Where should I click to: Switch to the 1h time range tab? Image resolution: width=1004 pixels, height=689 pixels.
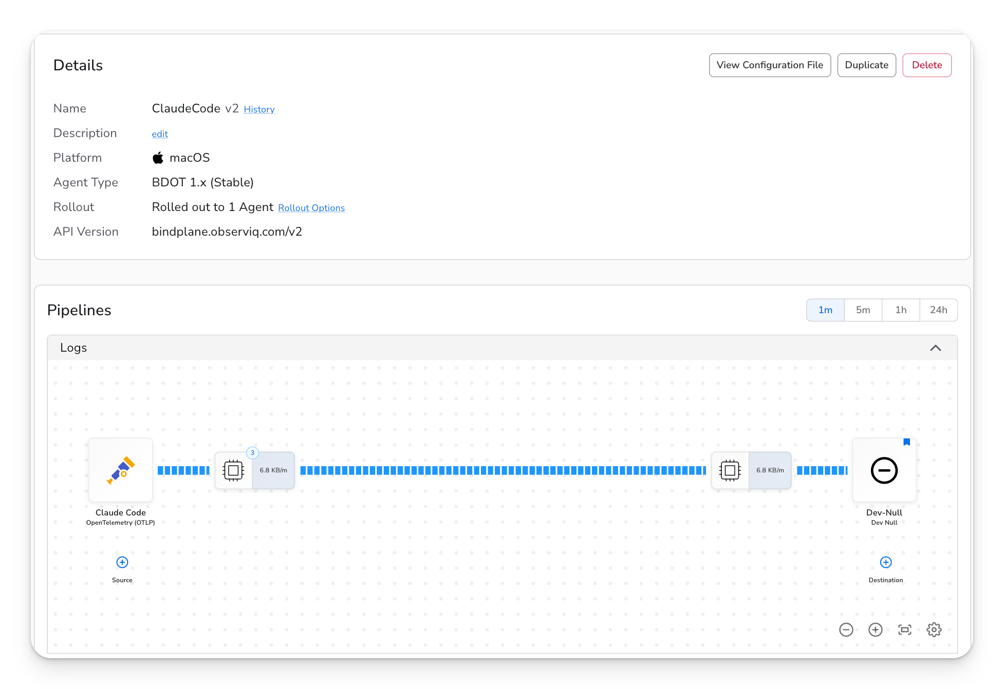point(901,310)
